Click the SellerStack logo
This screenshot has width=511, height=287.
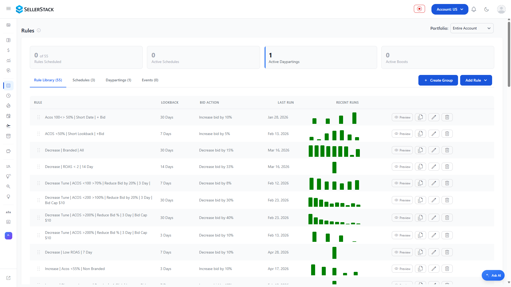point(35,9)
